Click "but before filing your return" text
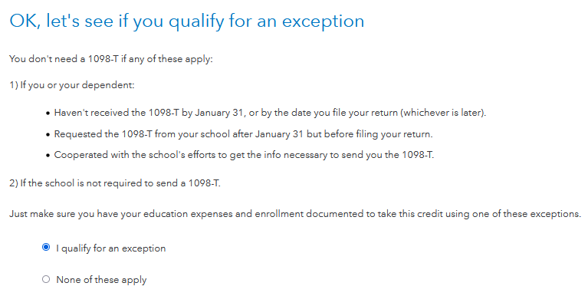The image size is (588, 296). pos(370,134)
